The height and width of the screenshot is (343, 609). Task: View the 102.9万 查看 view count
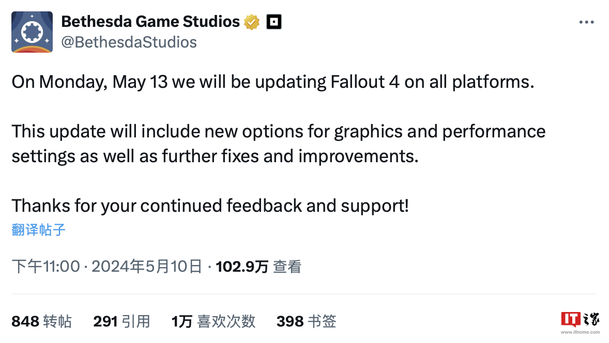[x=258, y=267]
